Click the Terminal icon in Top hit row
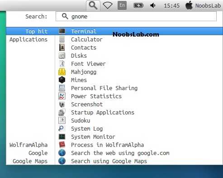Viewport: 223px width, 178px height. (62, 31)
